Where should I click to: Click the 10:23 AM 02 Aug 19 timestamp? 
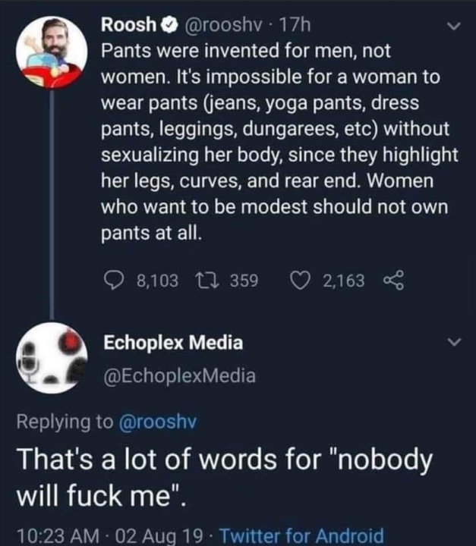(108, 534)
